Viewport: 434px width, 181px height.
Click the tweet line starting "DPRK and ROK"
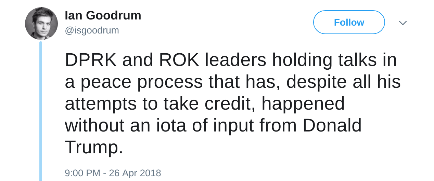tap(230, 60)
